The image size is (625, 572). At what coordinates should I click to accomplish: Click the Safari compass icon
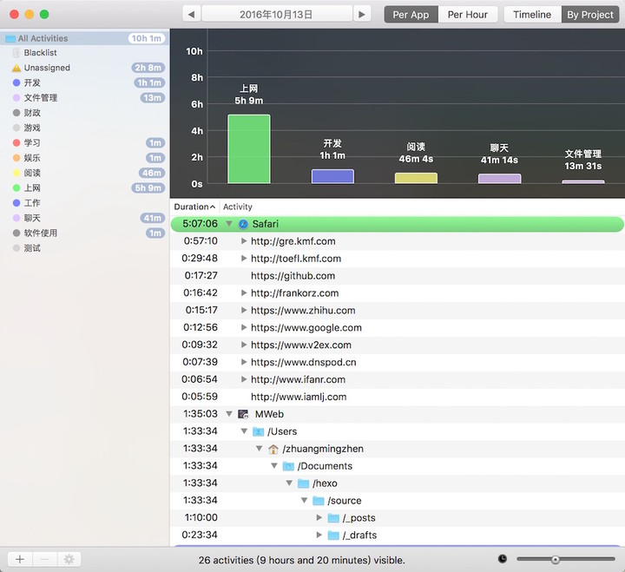(x=243, y=224)
